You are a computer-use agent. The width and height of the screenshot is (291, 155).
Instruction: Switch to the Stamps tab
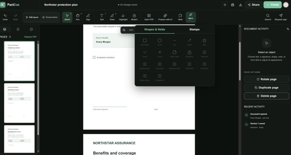coord(195,30)
